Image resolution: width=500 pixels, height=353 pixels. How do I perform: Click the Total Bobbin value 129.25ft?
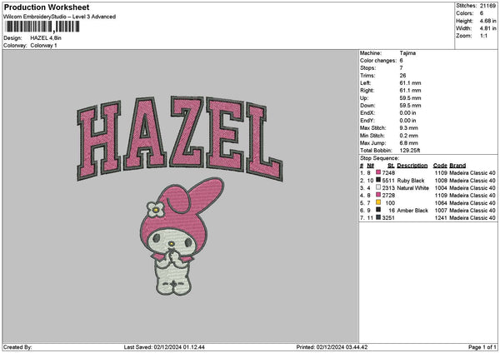tap(410, 151)
